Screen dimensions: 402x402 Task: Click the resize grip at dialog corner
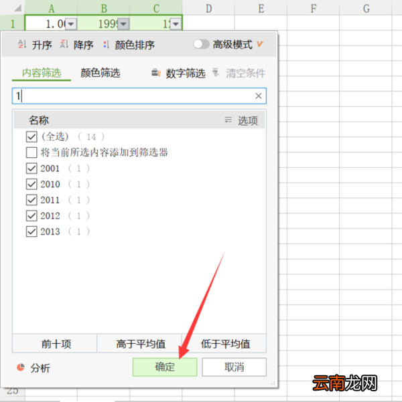point(273,383)
